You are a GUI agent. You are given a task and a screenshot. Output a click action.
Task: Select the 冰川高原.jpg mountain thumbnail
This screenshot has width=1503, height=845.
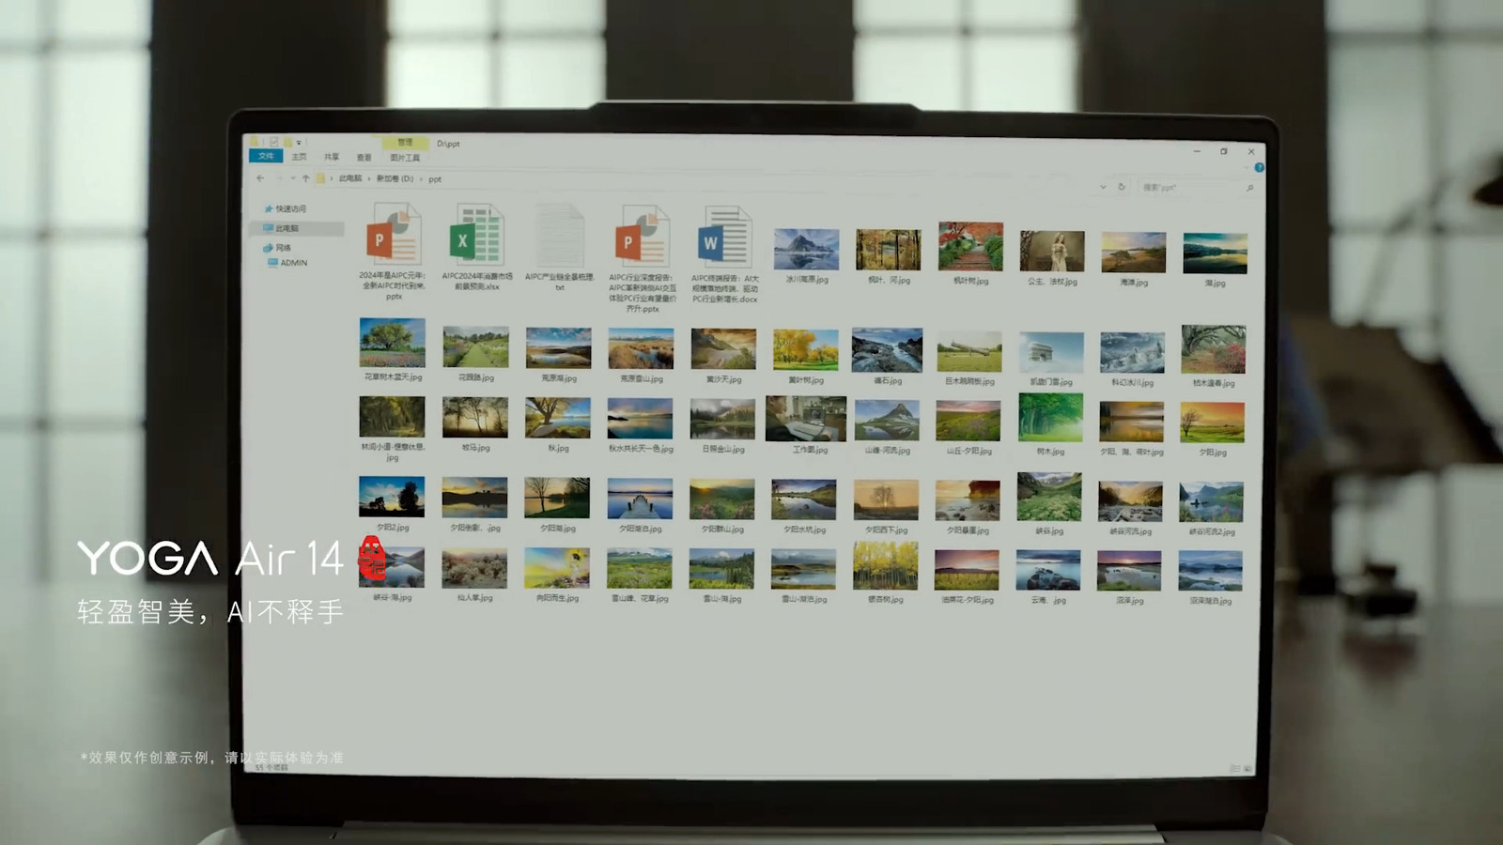point(806,249)
